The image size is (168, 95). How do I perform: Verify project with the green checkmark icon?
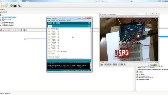coord(11,6)
